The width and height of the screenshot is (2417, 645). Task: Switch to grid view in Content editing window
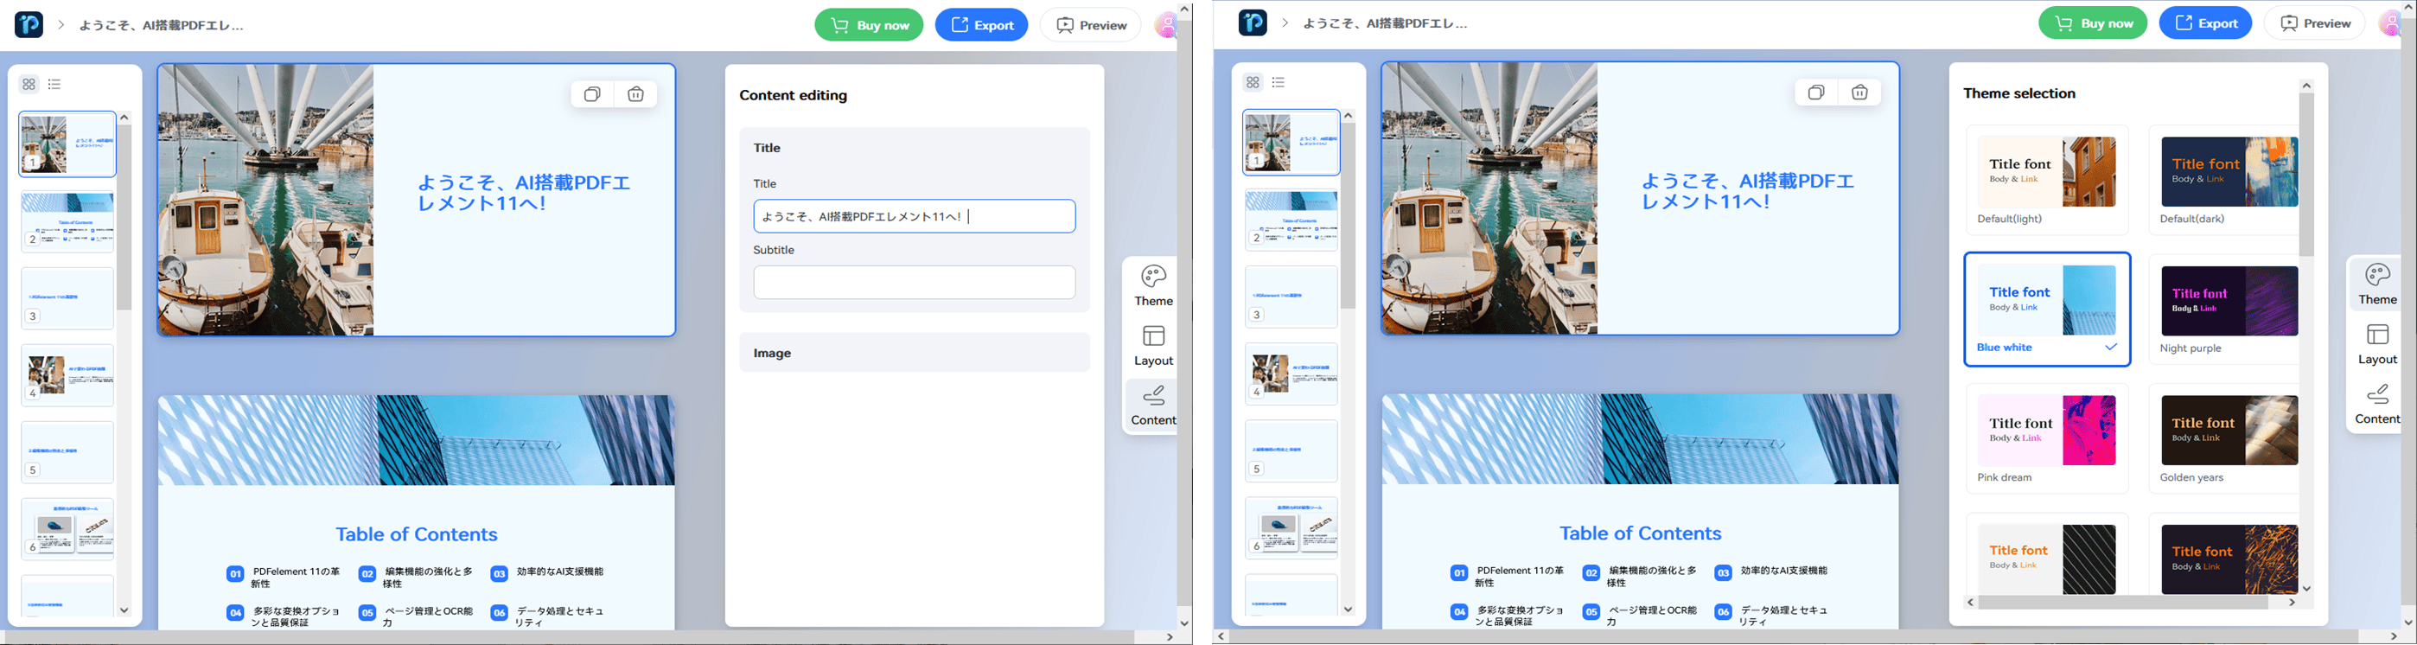29,85
